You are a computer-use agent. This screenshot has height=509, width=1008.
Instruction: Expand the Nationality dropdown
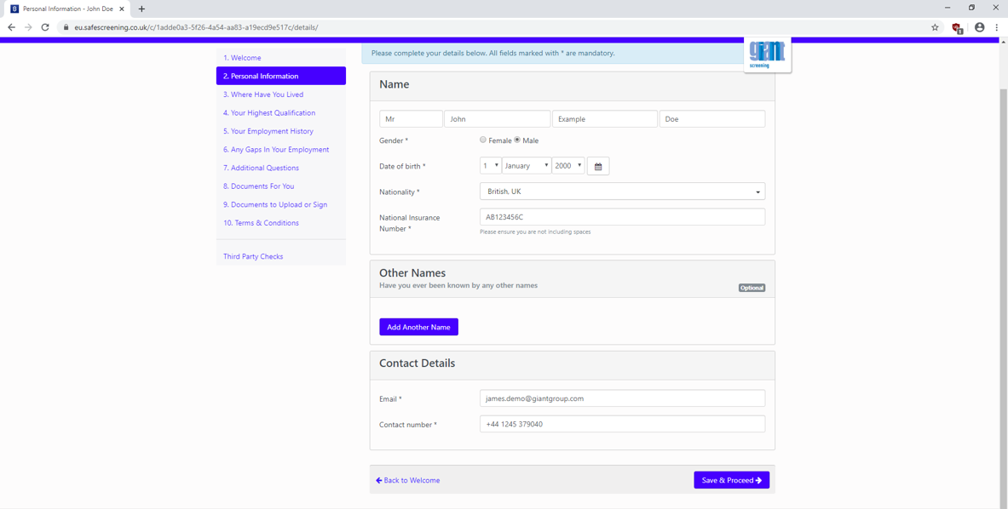[622, 192]
